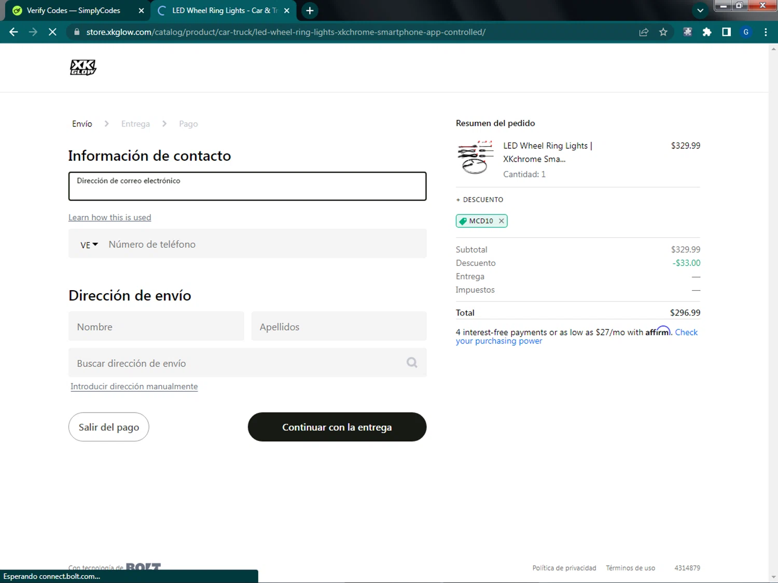Click the browser forward arrow
Screen dimensions: 778x583
pos(33,32)
